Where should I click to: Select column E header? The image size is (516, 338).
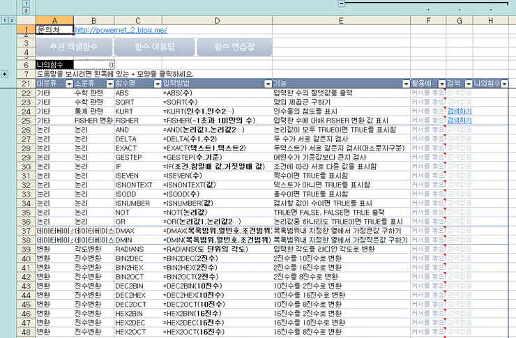[341, 20]
